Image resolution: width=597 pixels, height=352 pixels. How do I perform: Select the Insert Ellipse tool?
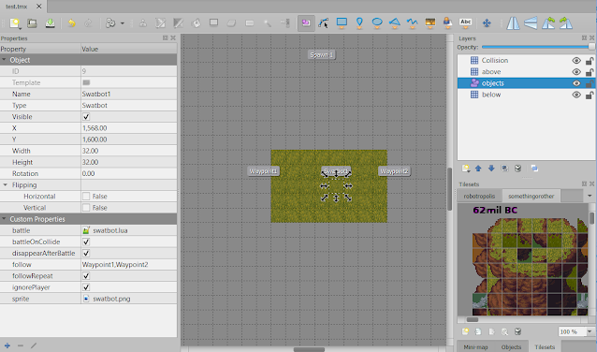pos(377,22)
